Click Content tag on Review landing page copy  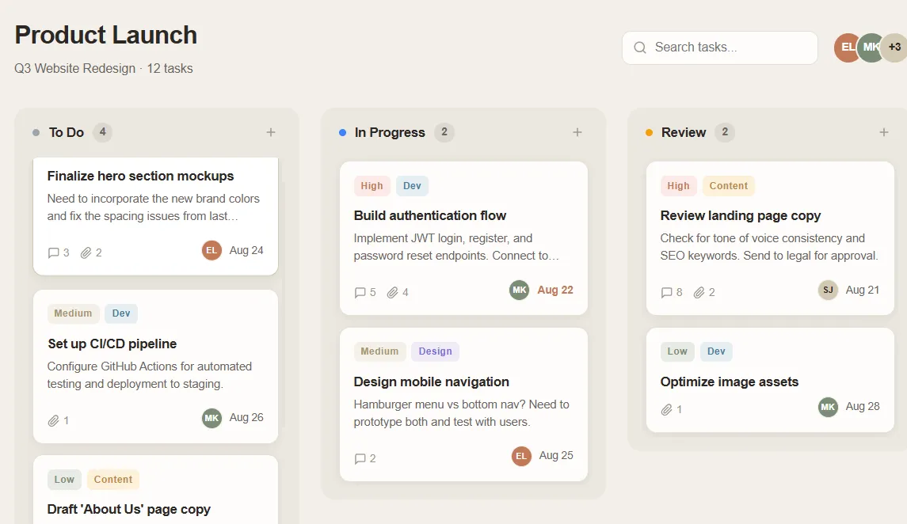pyautogui.click(x=728, y=186)
